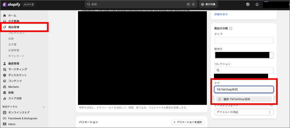
Task: Click バリエーションを追加 button
Action: tap(188, 122)
